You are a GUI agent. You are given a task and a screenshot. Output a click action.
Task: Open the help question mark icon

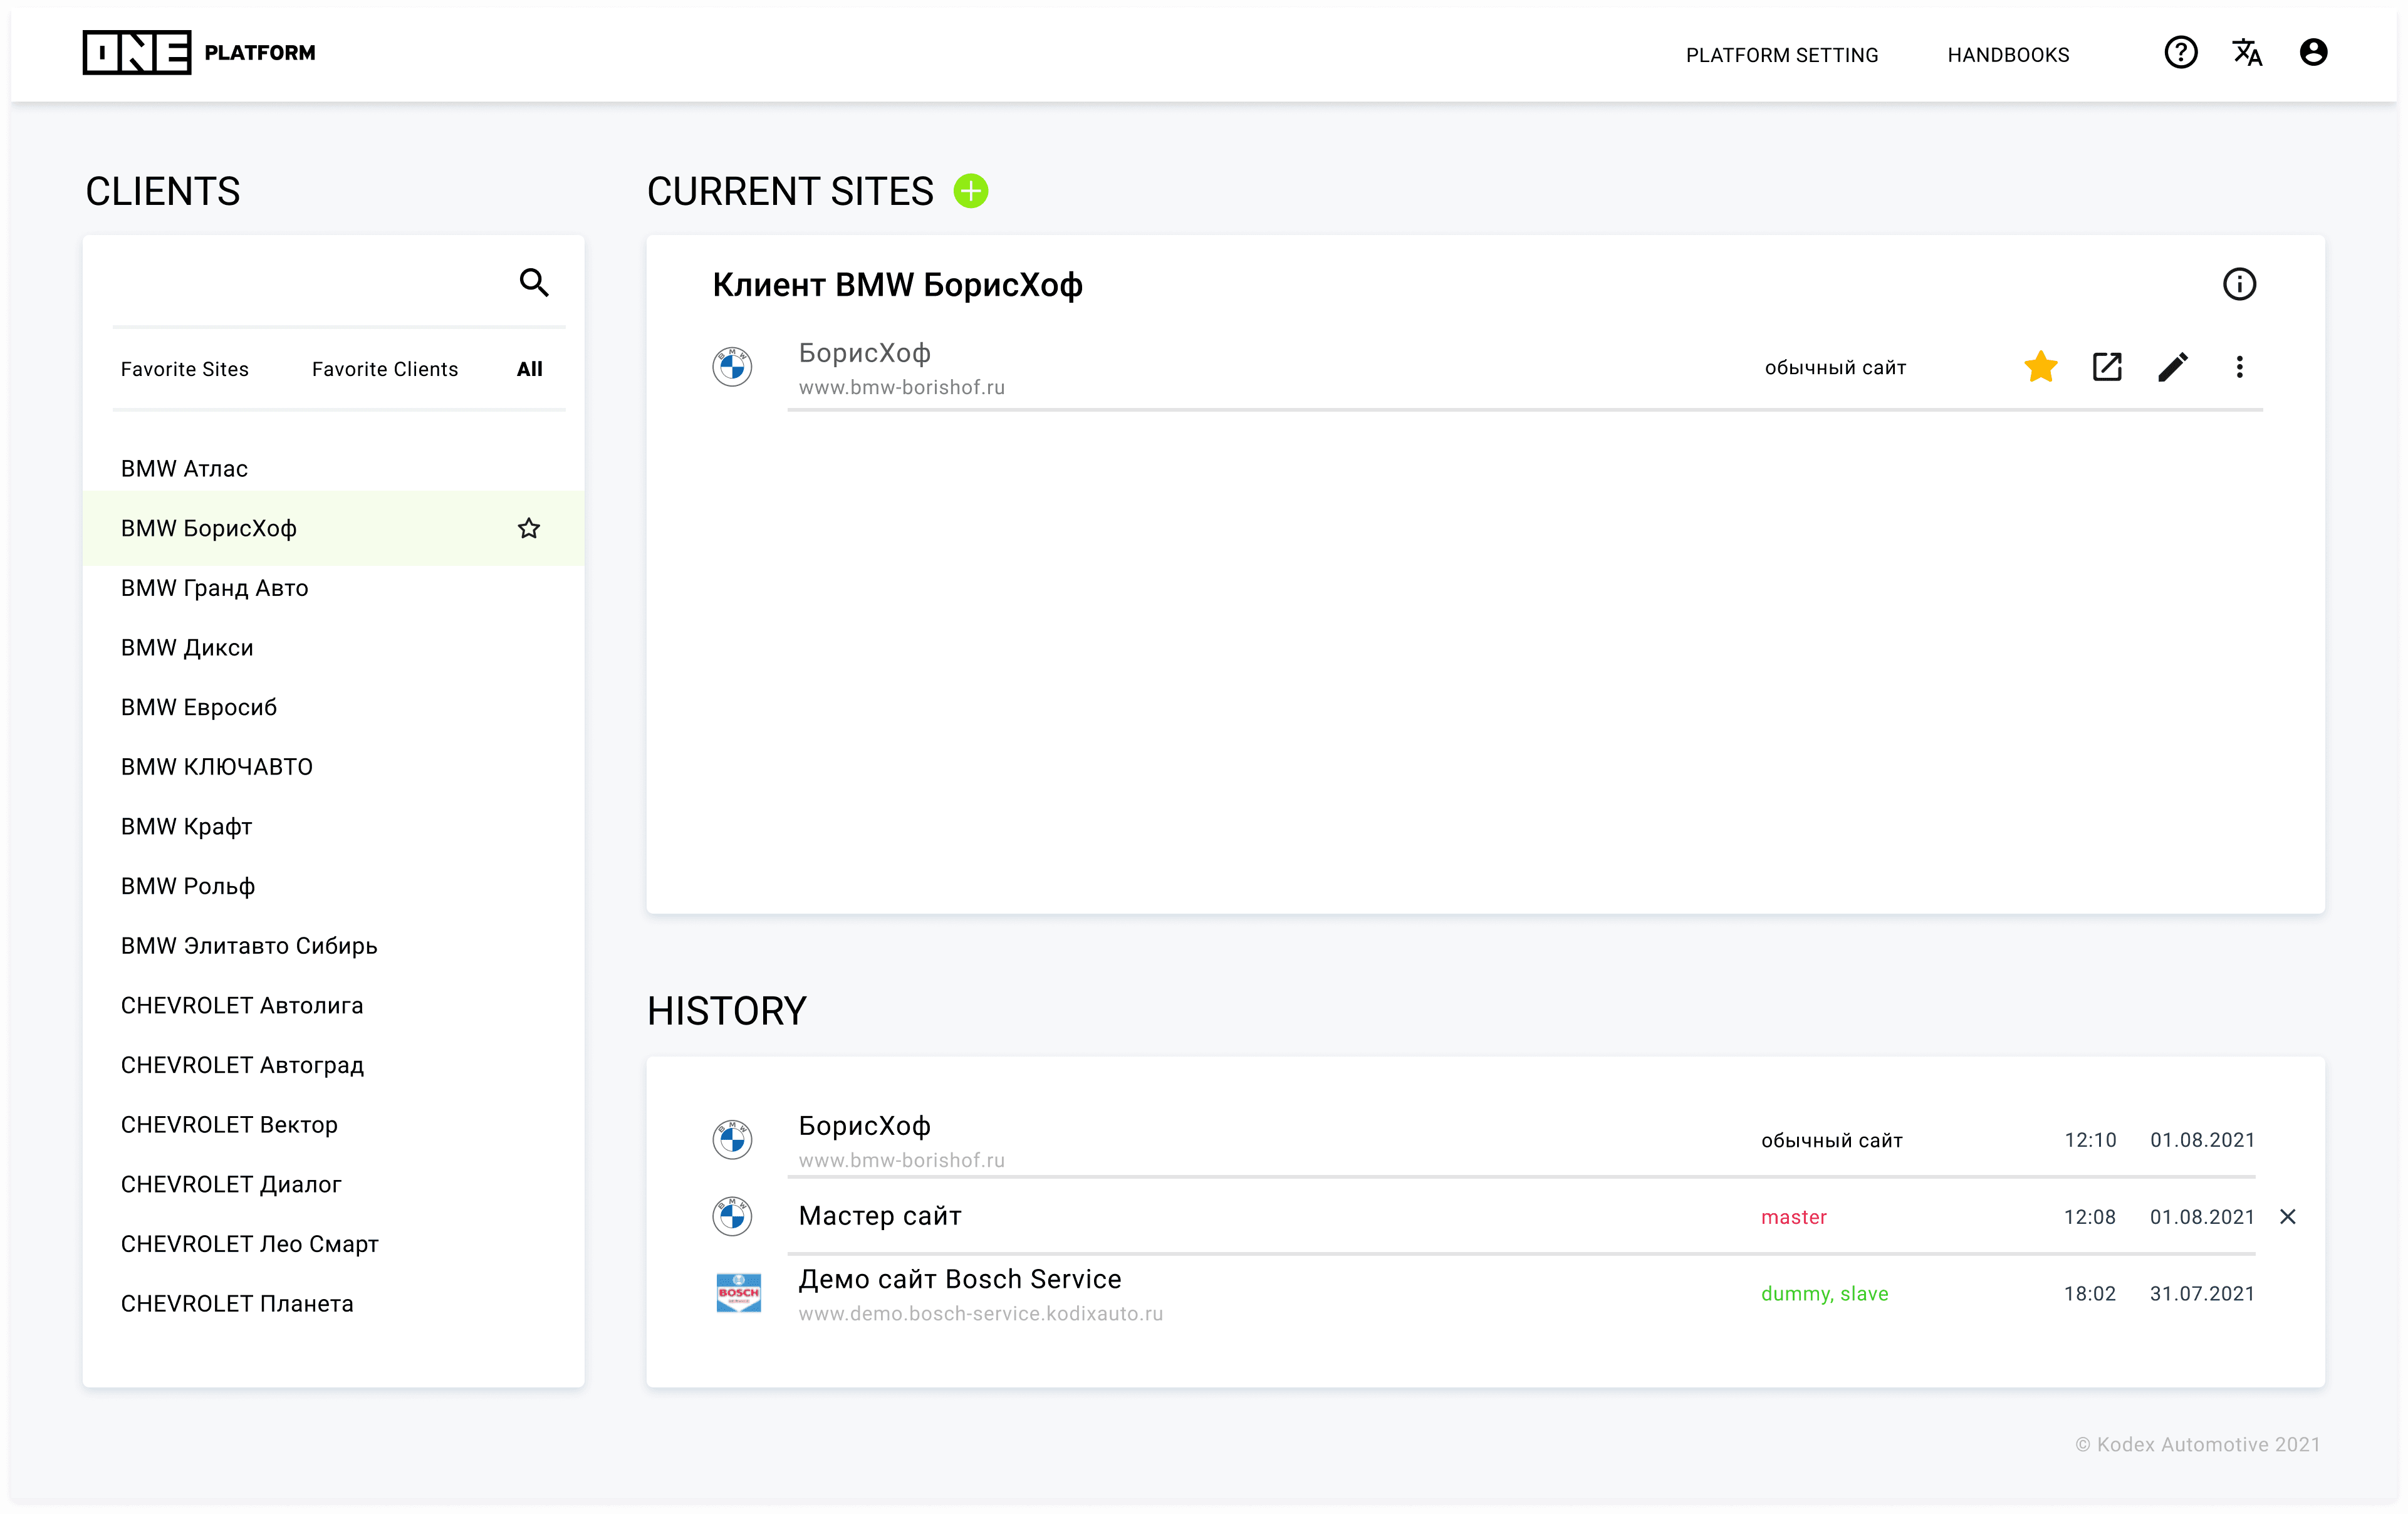(x=2180, y=53)
